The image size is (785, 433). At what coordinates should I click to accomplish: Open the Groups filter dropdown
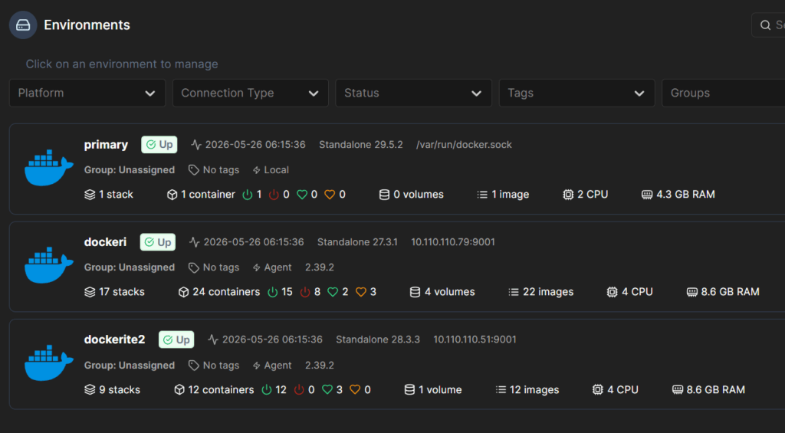[x=724, y=93]
